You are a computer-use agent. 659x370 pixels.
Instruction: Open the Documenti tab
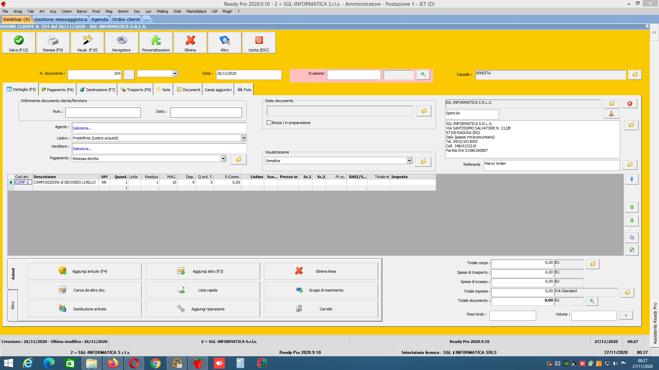188,90
